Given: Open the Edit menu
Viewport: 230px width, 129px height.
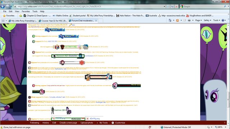Looking at the screenshot, I should [x=10, y=11].
